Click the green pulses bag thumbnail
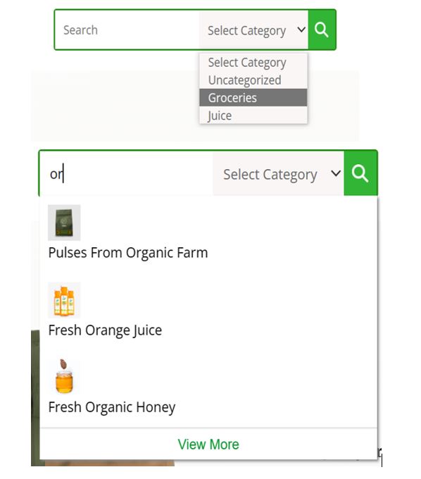This screenshot has width=421, height=479. (x=64, y=223)
